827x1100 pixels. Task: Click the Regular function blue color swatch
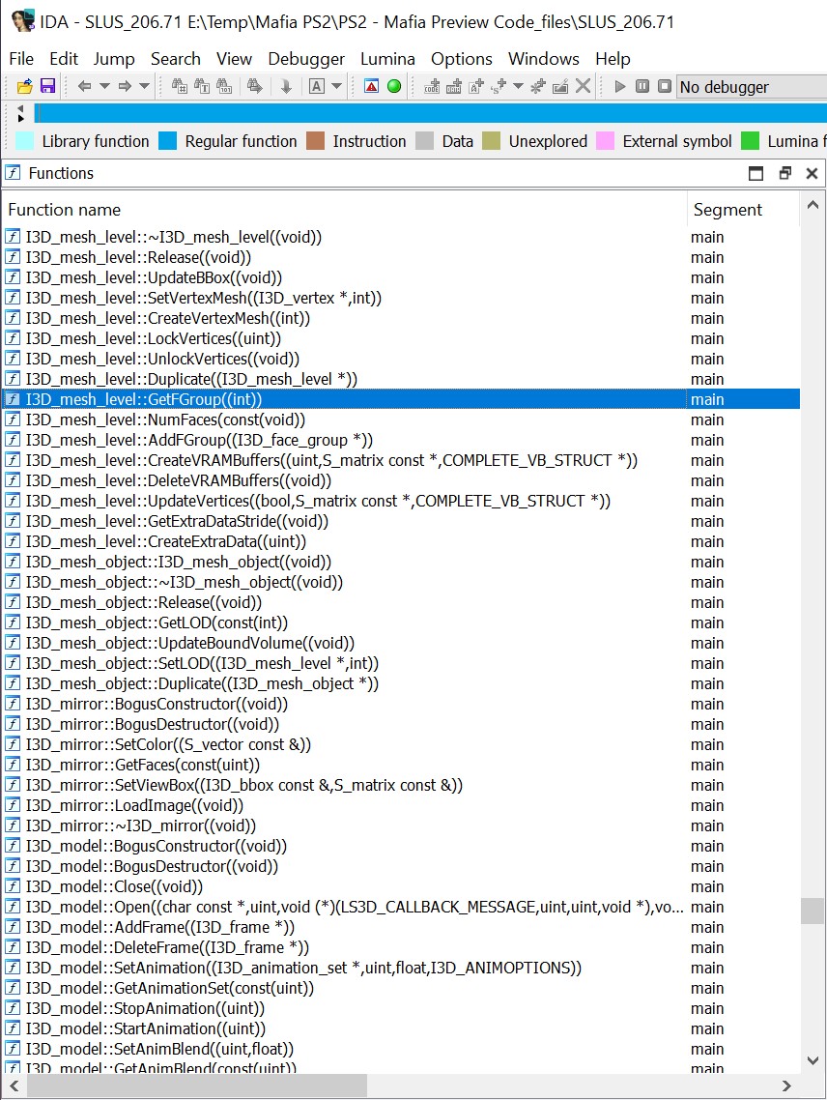(168, 141)
